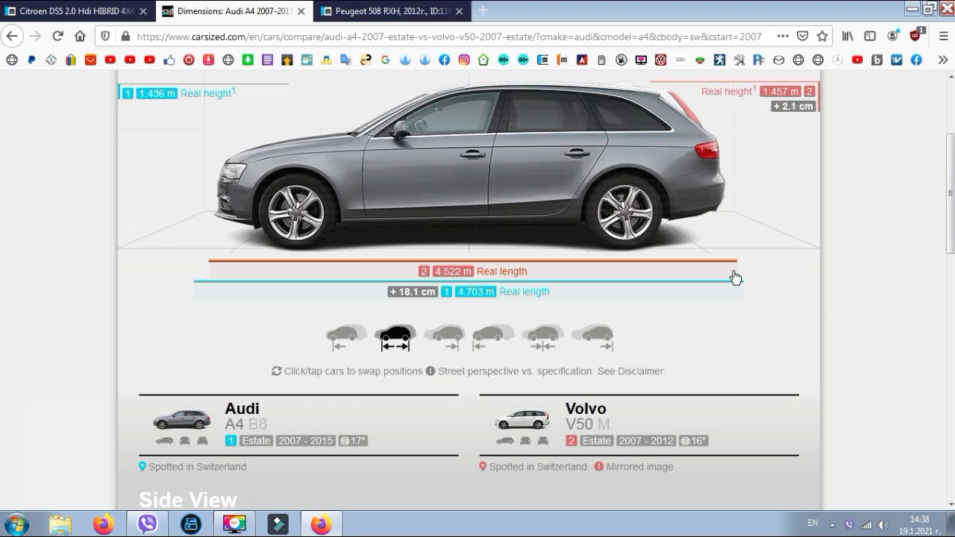Screen dimensions: 955x537
Task: Click the side view icon under Audi A4
Action: 164,441
